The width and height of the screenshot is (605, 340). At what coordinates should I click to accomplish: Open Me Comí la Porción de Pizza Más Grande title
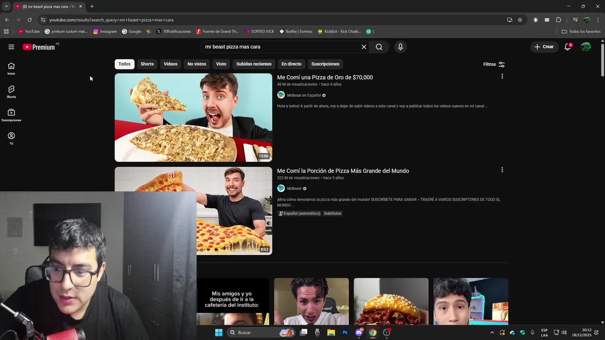(x=343, y=171)
